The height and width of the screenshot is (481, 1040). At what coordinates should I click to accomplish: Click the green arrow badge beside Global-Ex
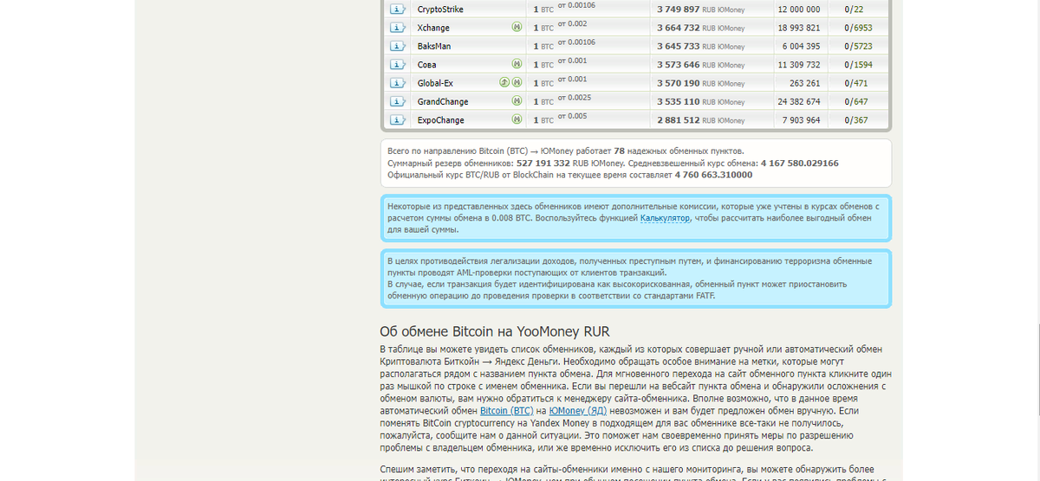coord(504,83)
